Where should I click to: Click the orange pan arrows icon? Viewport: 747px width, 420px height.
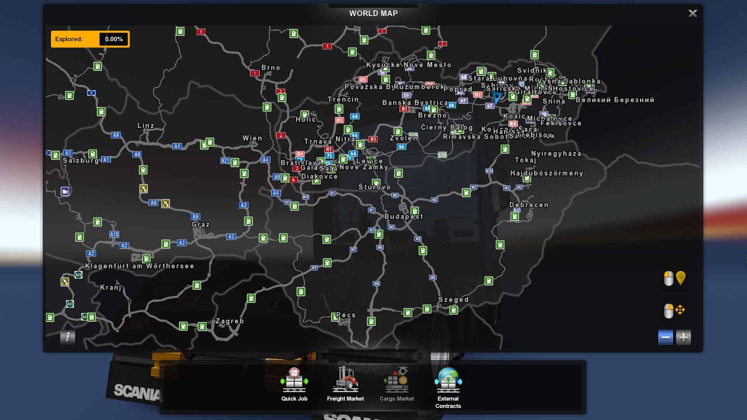click(680, 310)
